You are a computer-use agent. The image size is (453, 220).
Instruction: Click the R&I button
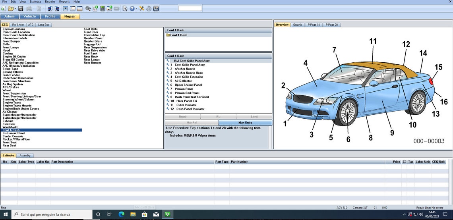219,117
